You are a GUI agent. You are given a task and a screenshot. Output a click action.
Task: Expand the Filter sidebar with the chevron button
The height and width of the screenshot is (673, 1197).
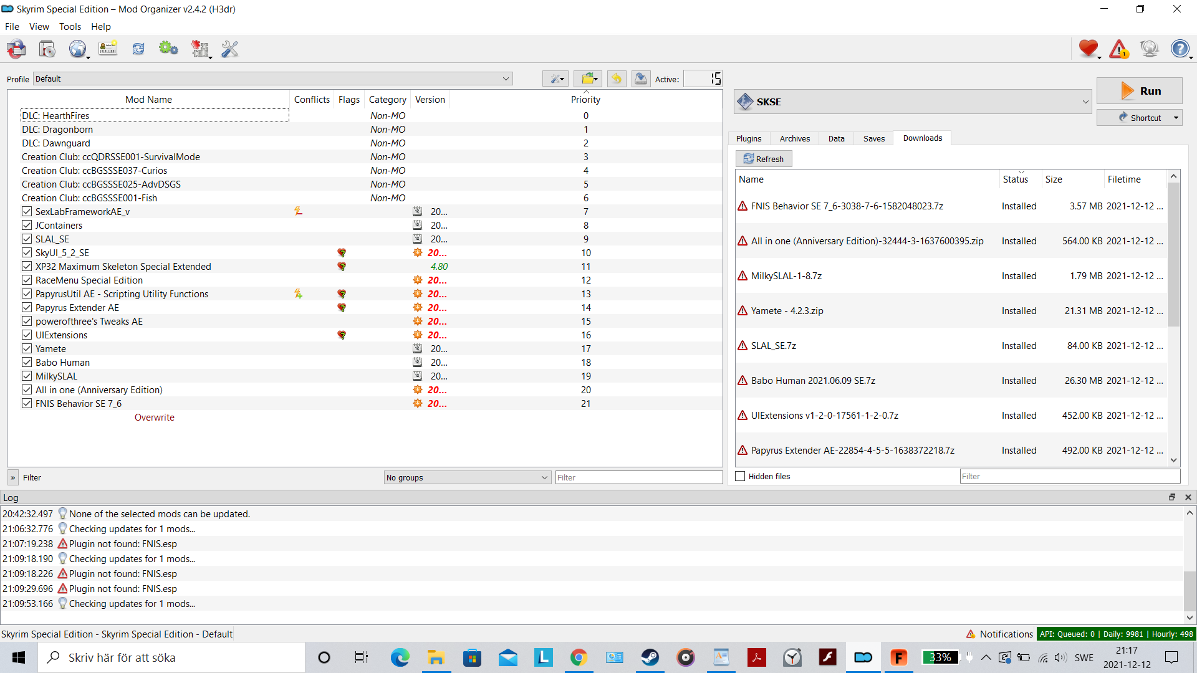click(12, 477)
